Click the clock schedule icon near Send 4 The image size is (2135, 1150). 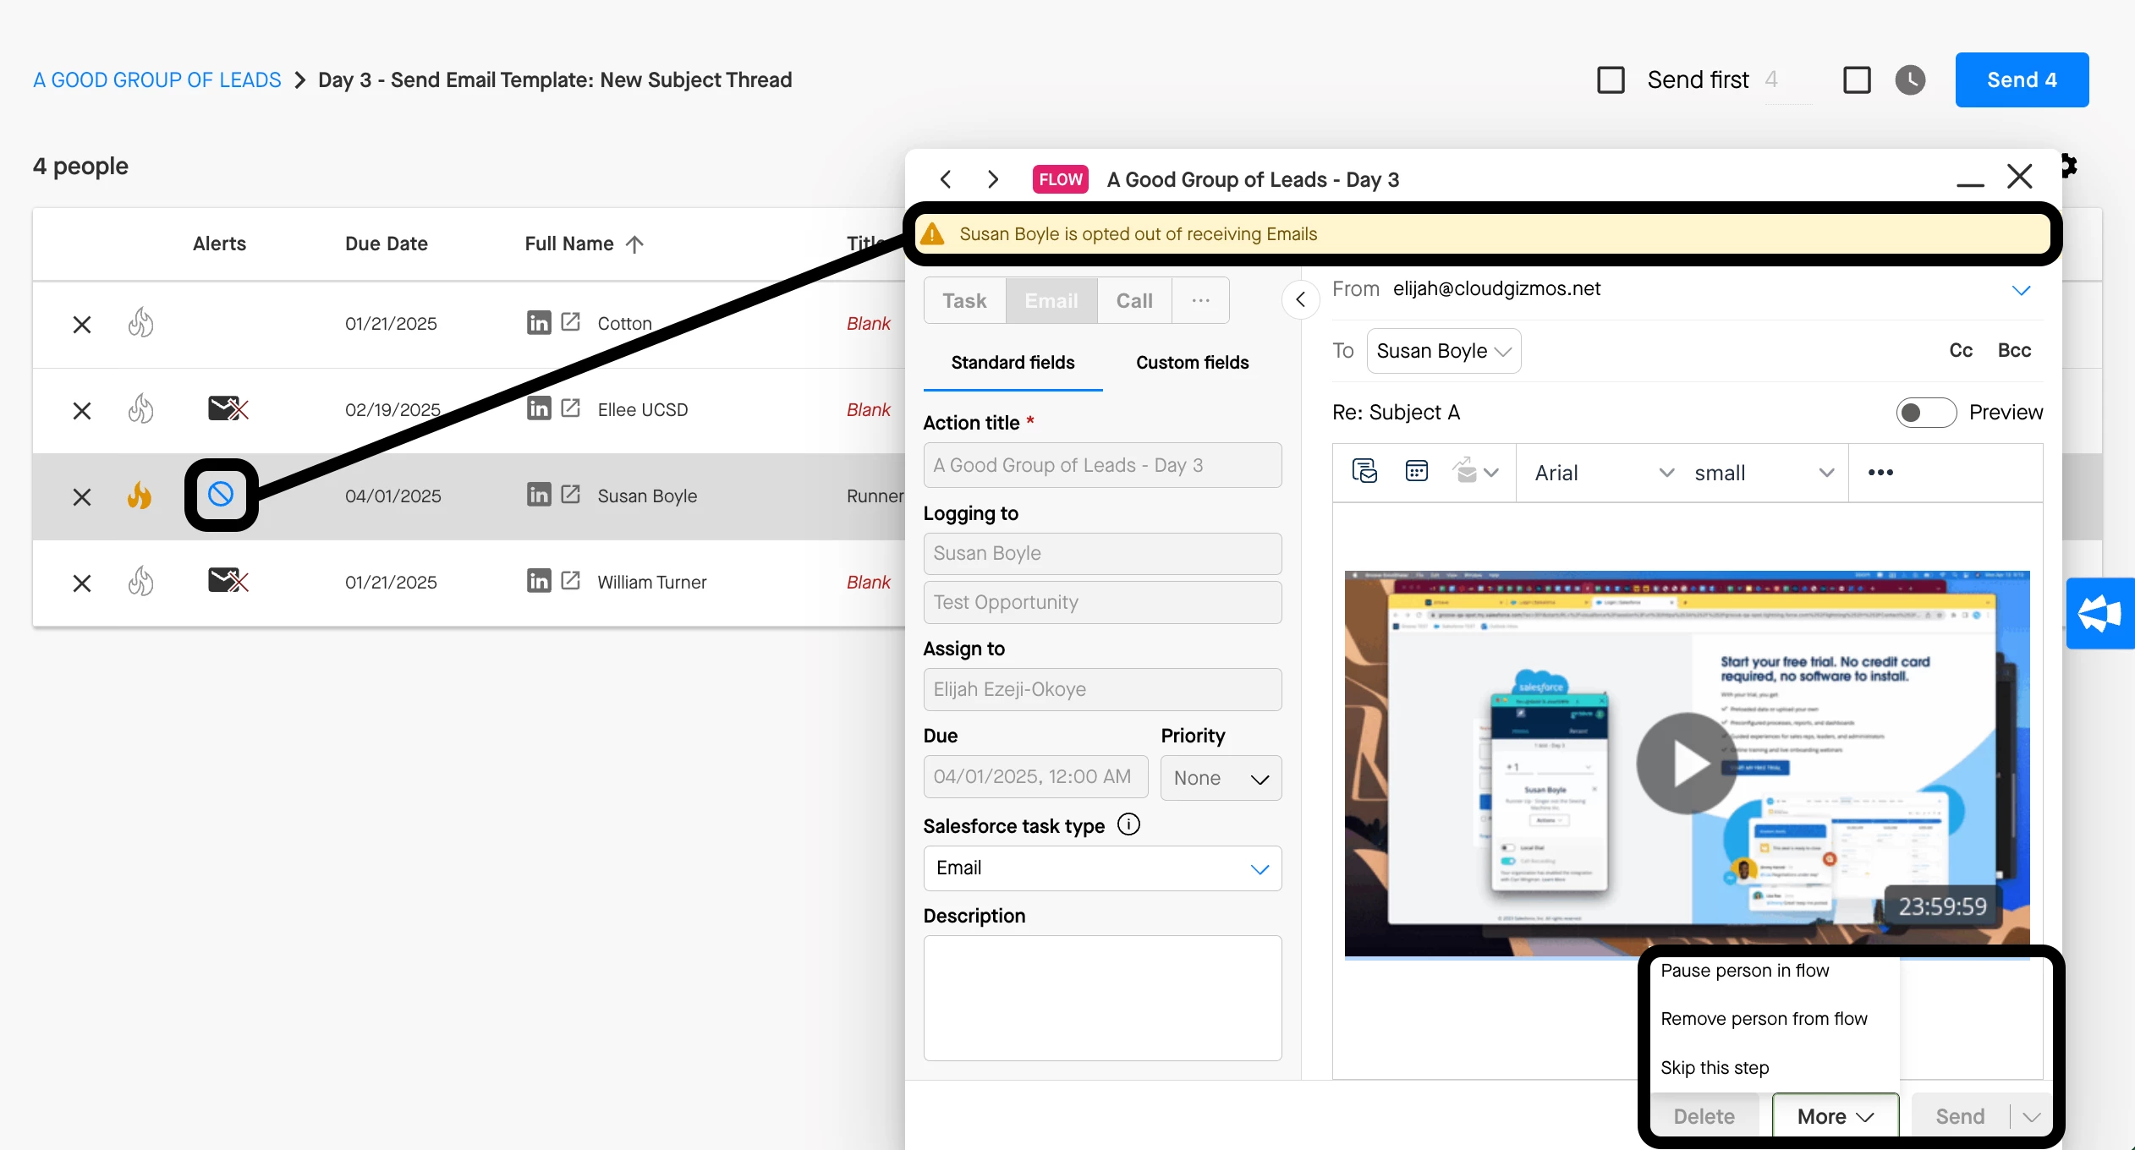1910,80
